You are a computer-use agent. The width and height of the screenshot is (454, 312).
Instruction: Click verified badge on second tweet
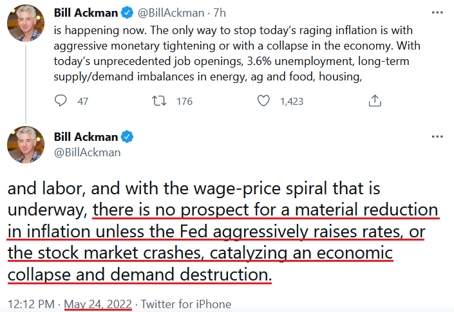tap(127, 137)
